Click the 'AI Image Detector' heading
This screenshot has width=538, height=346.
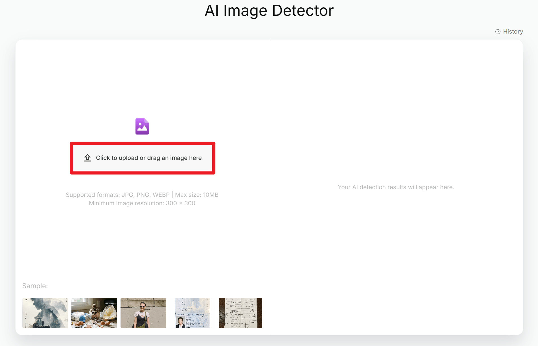point(269,11)
